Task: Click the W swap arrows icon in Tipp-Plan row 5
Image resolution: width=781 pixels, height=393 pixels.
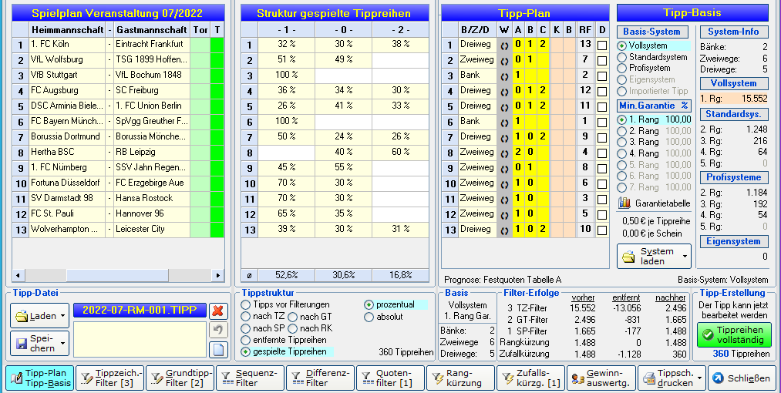Action: (x=504, y=106)
